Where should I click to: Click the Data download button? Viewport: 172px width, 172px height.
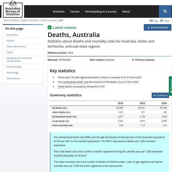pyautogui.click(x=157, y=28)
